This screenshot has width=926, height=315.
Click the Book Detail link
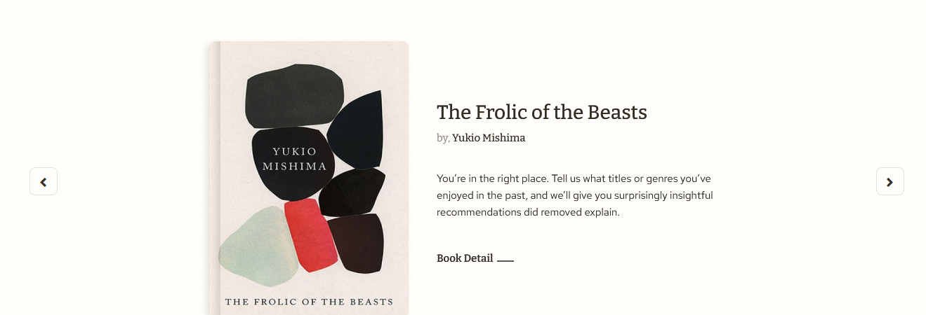(x=465, y=258)
